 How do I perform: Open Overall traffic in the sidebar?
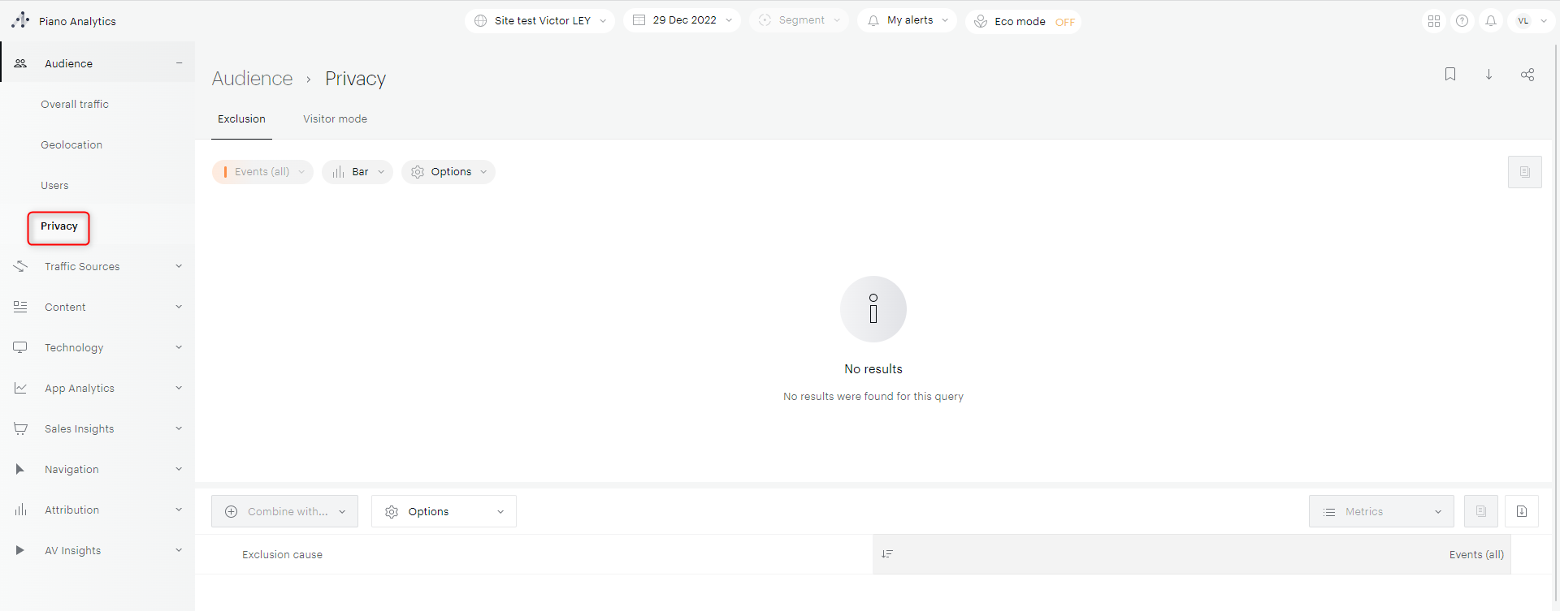coord(75,105)
